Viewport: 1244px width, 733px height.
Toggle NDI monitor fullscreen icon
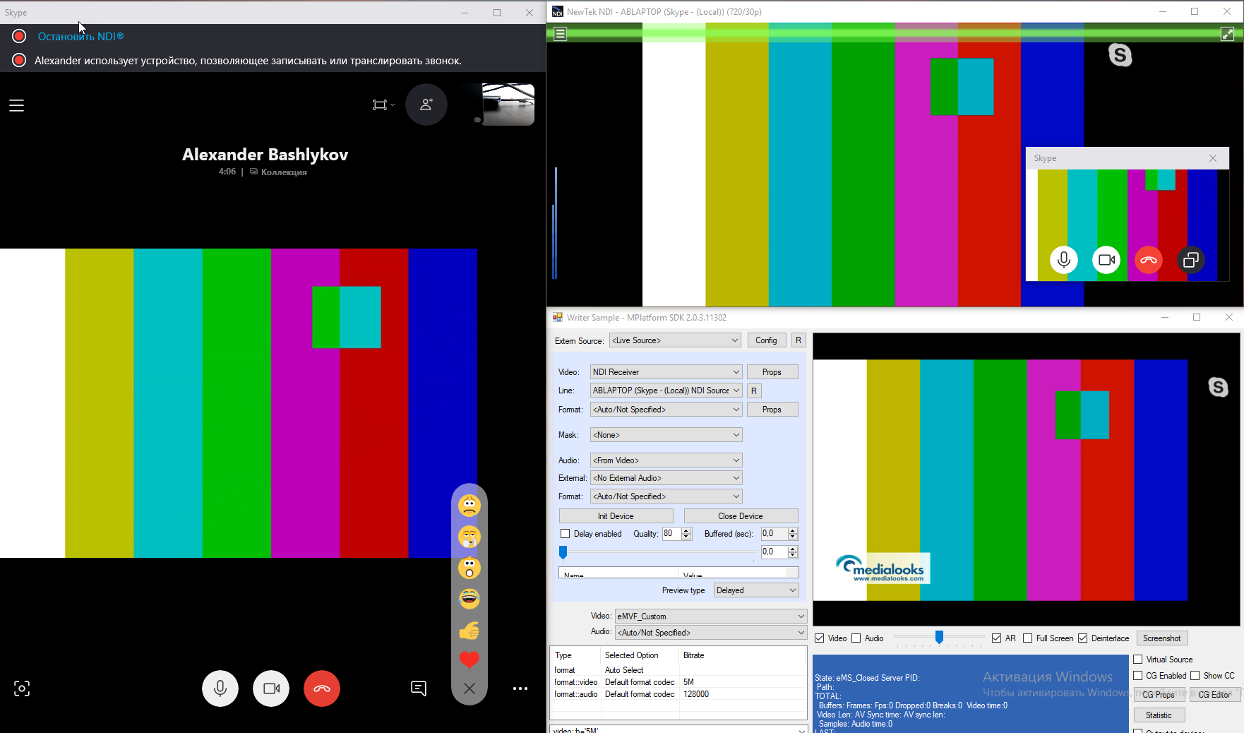[x=1228, y=33]
